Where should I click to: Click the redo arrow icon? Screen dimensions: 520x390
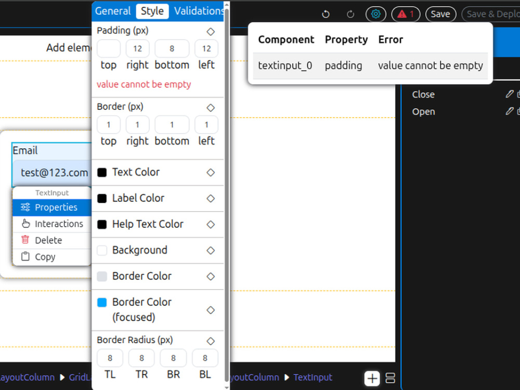[x=350, y=14]
